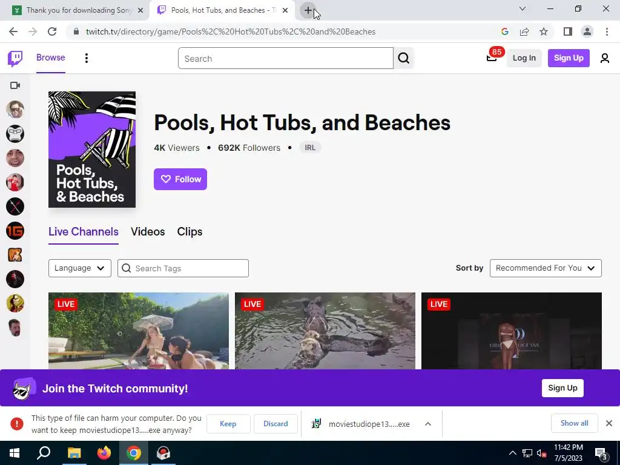Click the Google icon in the address bar

click(x=504, y=31)
